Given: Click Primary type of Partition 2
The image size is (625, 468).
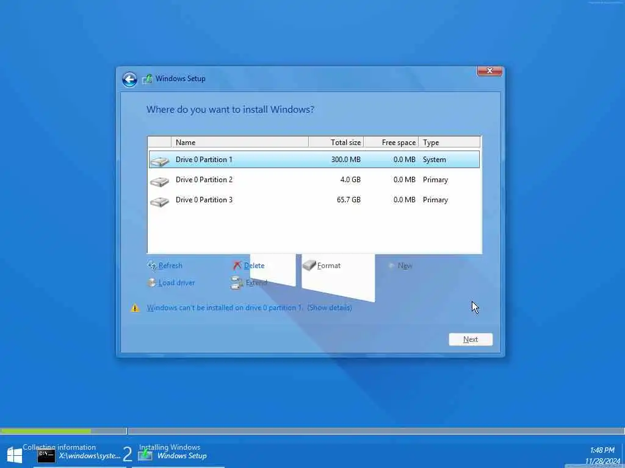Looking at the screenshot, I should pyautogui.click(x=435, y=180).
